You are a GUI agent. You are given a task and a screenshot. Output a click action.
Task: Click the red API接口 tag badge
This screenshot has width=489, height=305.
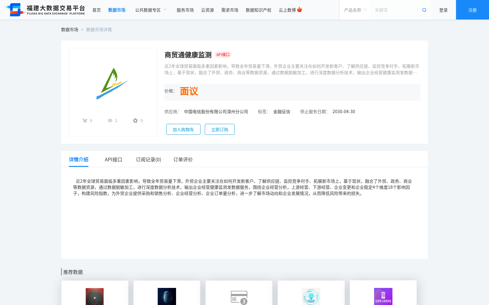(223, 55)
